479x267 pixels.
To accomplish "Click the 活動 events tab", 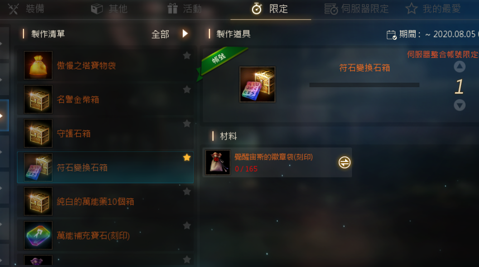I will click(185, 9).
